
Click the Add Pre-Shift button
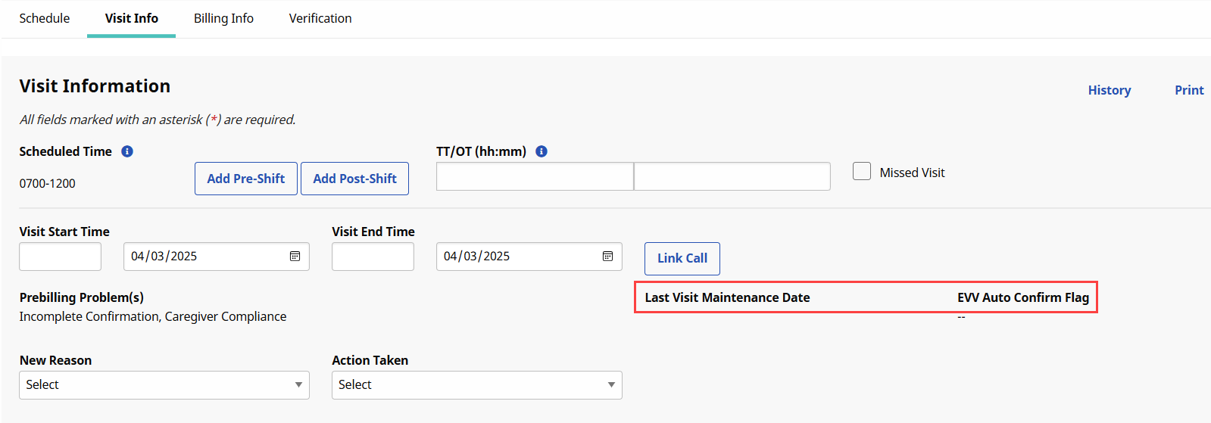click(246, 179)
